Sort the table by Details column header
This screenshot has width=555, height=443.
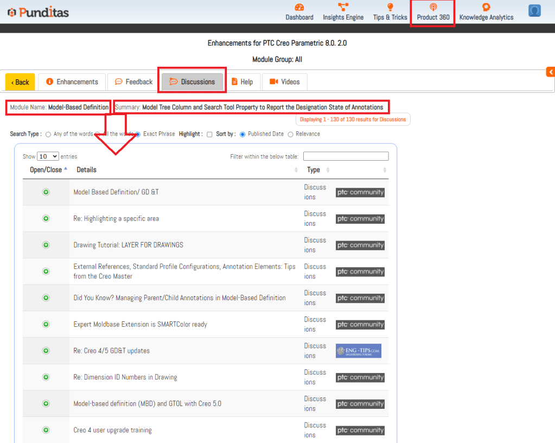(87, 170)
